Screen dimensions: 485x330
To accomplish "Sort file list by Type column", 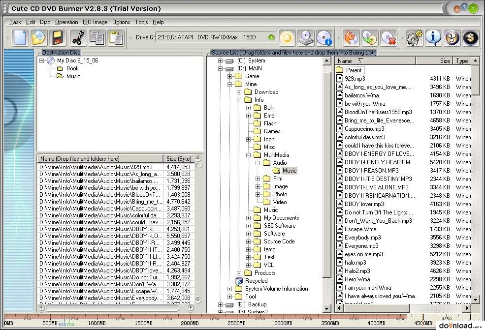I will [x=462, y=61].
